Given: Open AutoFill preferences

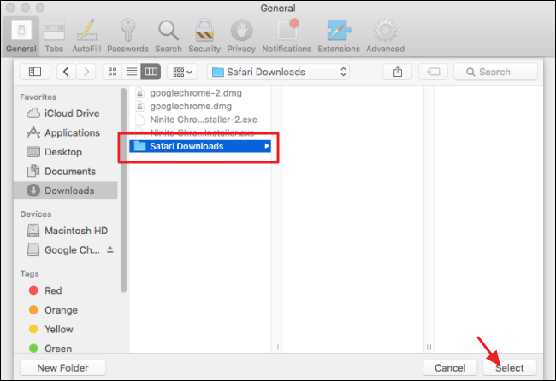Looking at the screenshot, I should [x=86, y=36].
